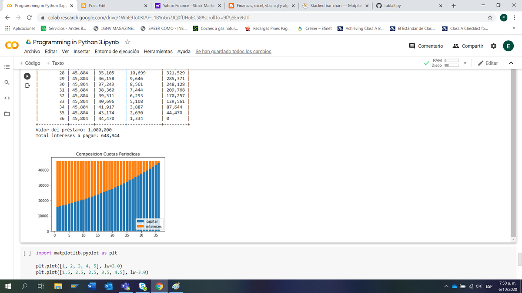522x293 pixels.
Task: Switch to the Post: Edit tab
Action: [x=114, y=6]
